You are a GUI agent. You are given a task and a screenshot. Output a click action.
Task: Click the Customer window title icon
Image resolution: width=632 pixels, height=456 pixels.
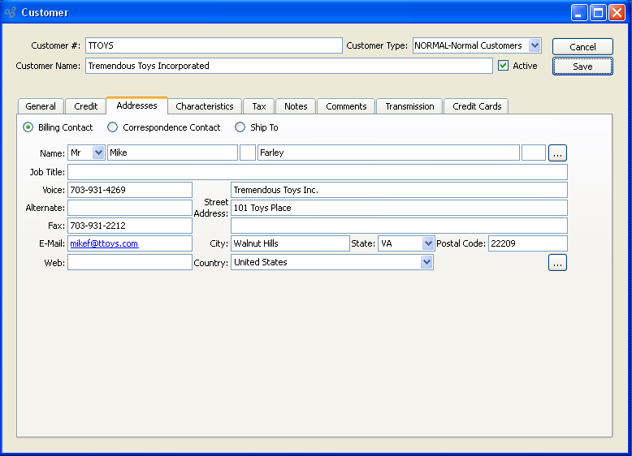tap(11, 12)
